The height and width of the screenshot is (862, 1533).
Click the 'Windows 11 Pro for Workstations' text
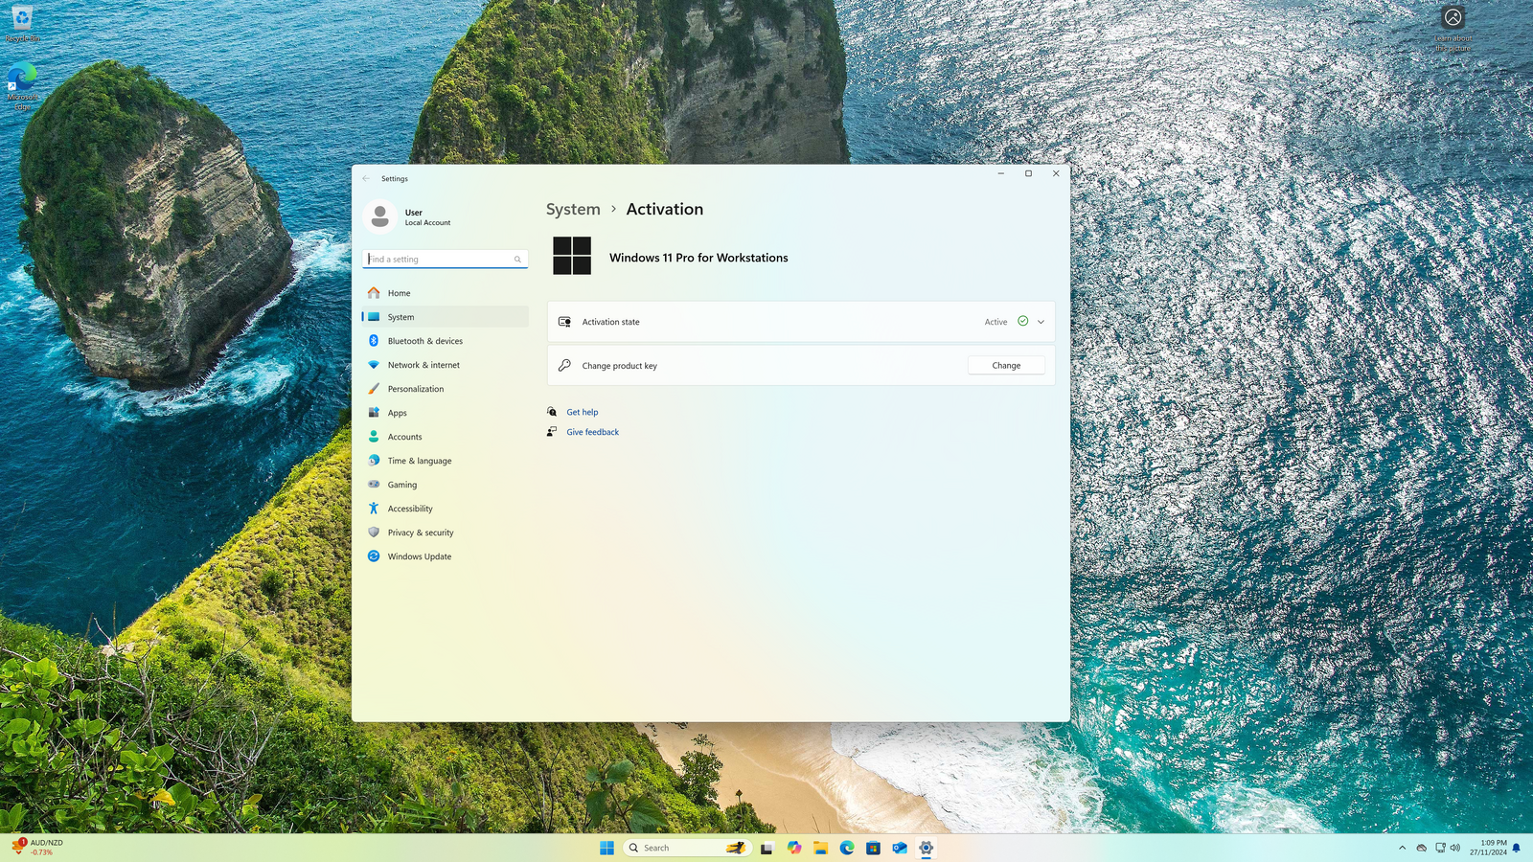(698, 258)
